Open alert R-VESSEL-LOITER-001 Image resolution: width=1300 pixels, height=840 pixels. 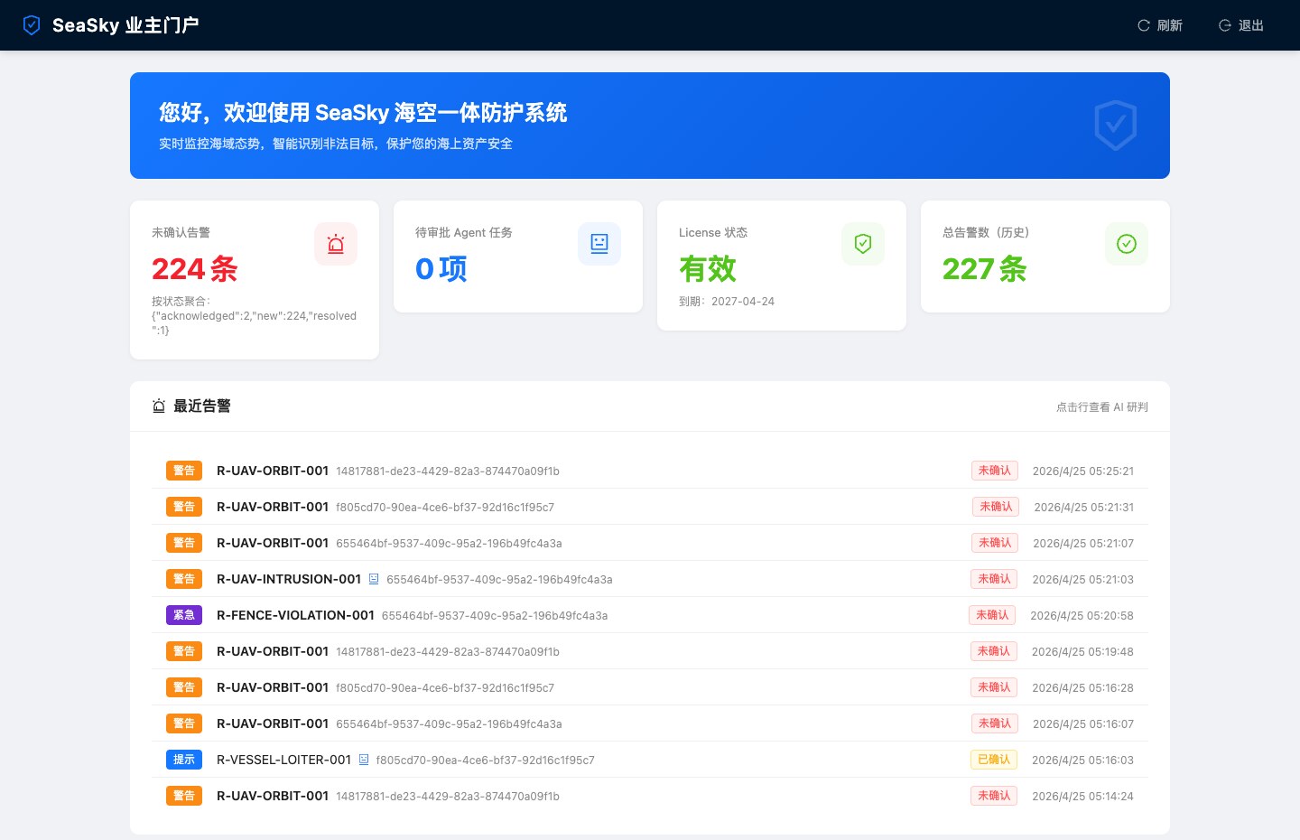pyautogui.click(x=650, y=760)
